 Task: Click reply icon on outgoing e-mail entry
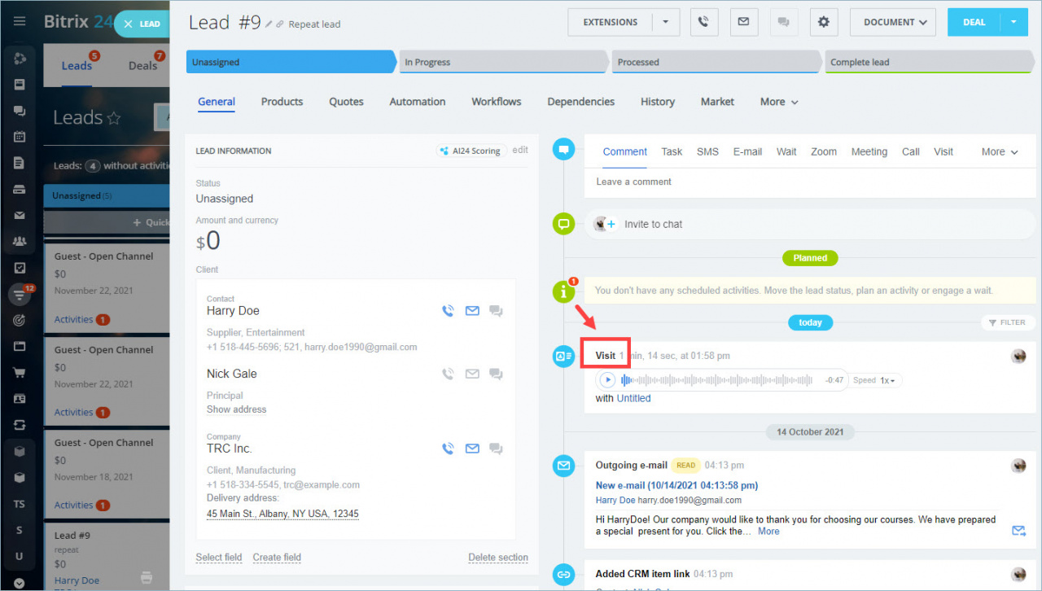tap(1018, 531)
